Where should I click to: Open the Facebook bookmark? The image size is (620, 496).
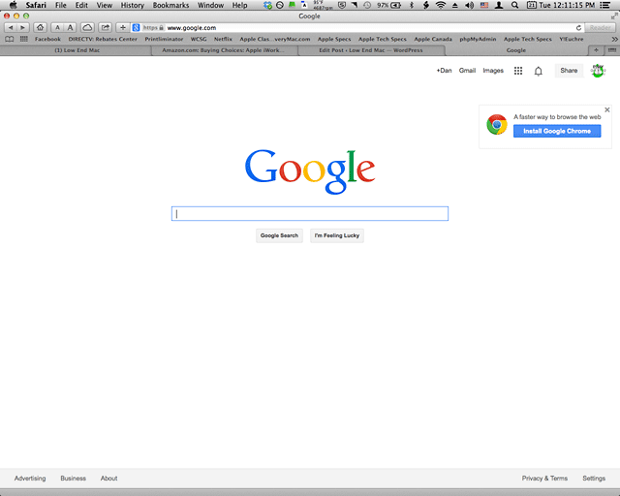pos(47,39)
